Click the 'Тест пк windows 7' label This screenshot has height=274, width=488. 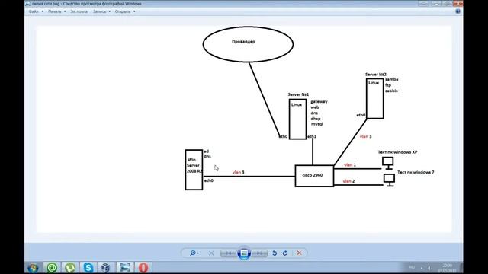[x=416, y=172]
